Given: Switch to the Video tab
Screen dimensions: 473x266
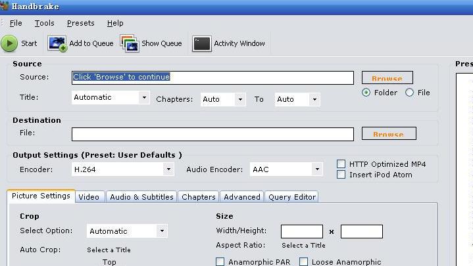Looking at the screenshot, I should [x=89, y=197].
